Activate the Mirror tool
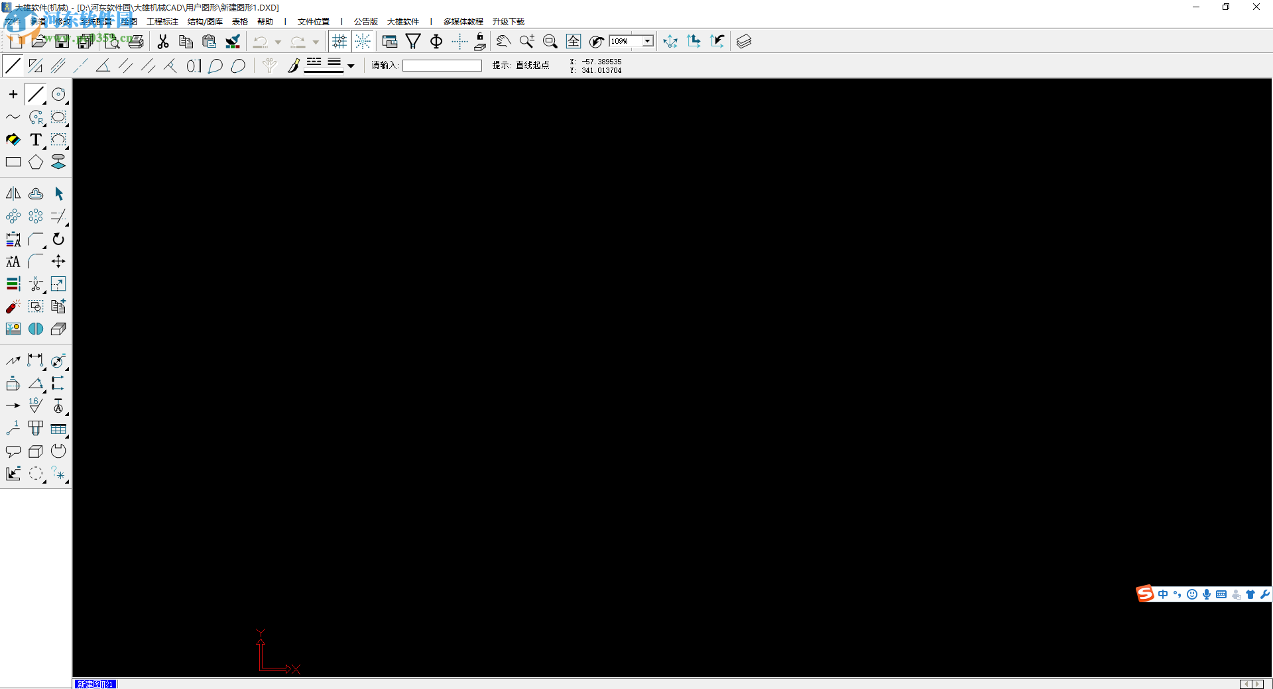This screenshot has width=1273, height=689. (x=13, y=193)
